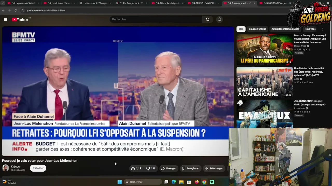Click the Marcus Garvey video thumbnail
Screen dimensions: 332x186
click(x=265, y=50)
